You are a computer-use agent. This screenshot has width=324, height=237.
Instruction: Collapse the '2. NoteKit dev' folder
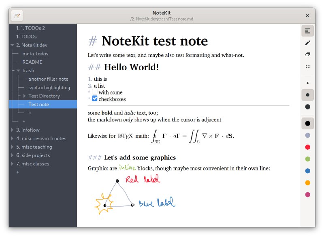(x=13, y=45)
